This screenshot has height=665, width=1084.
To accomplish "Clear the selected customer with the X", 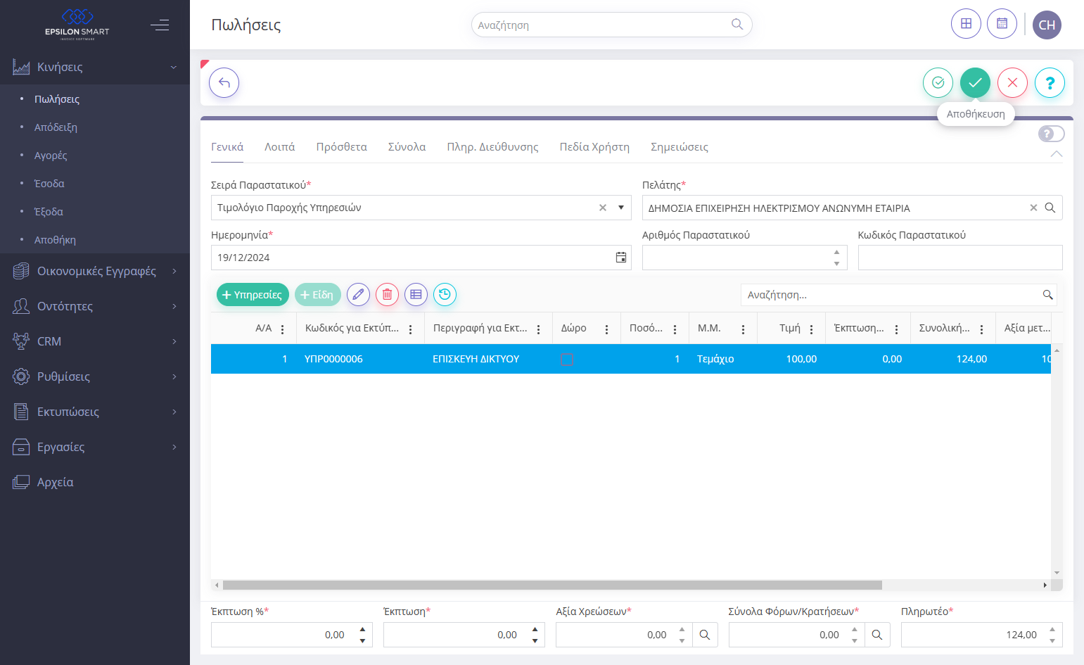I will tap(1033, 208).
